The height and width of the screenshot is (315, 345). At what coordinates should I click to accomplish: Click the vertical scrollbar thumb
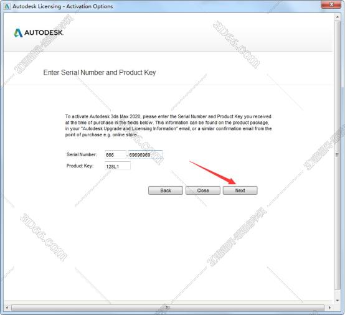[337, 154]
